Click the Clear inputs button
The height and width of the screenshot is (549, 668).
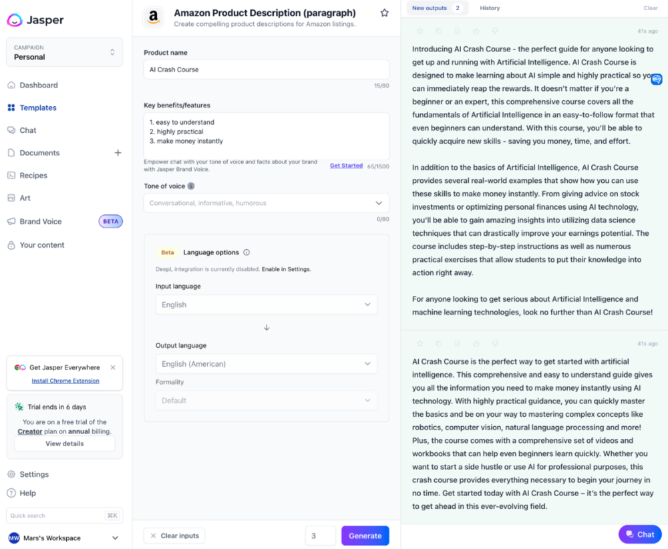[174, 536]
